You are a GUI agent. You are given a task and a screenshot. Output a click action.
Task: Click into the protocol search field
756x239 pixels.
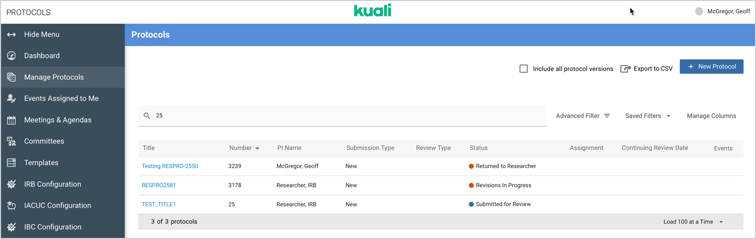(x=347, y=116)
